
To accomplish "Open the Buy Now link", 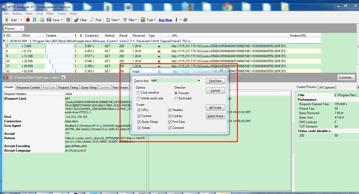I will (165, 20).
